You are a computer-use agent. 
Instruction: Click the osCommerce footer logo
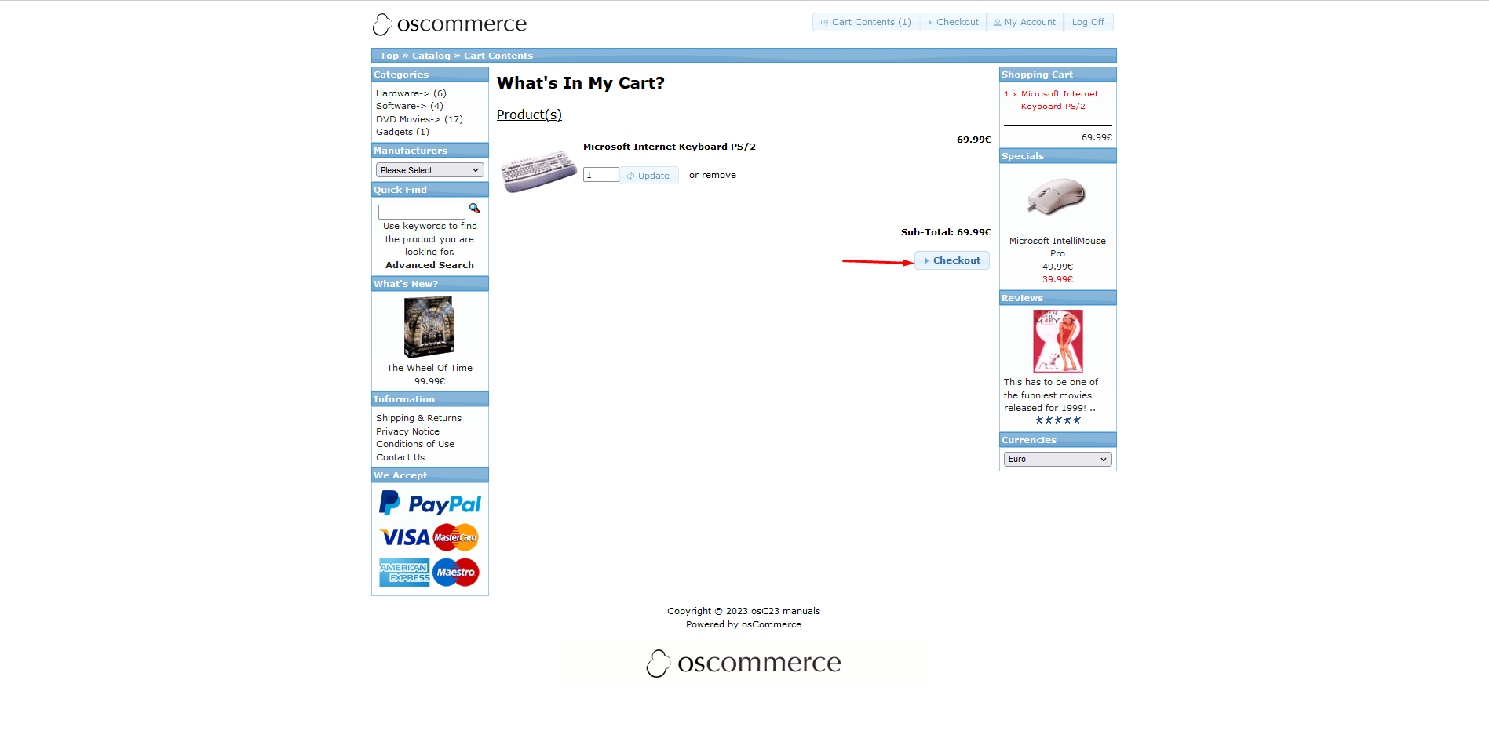pyautogui.click(x=744, y=664)
